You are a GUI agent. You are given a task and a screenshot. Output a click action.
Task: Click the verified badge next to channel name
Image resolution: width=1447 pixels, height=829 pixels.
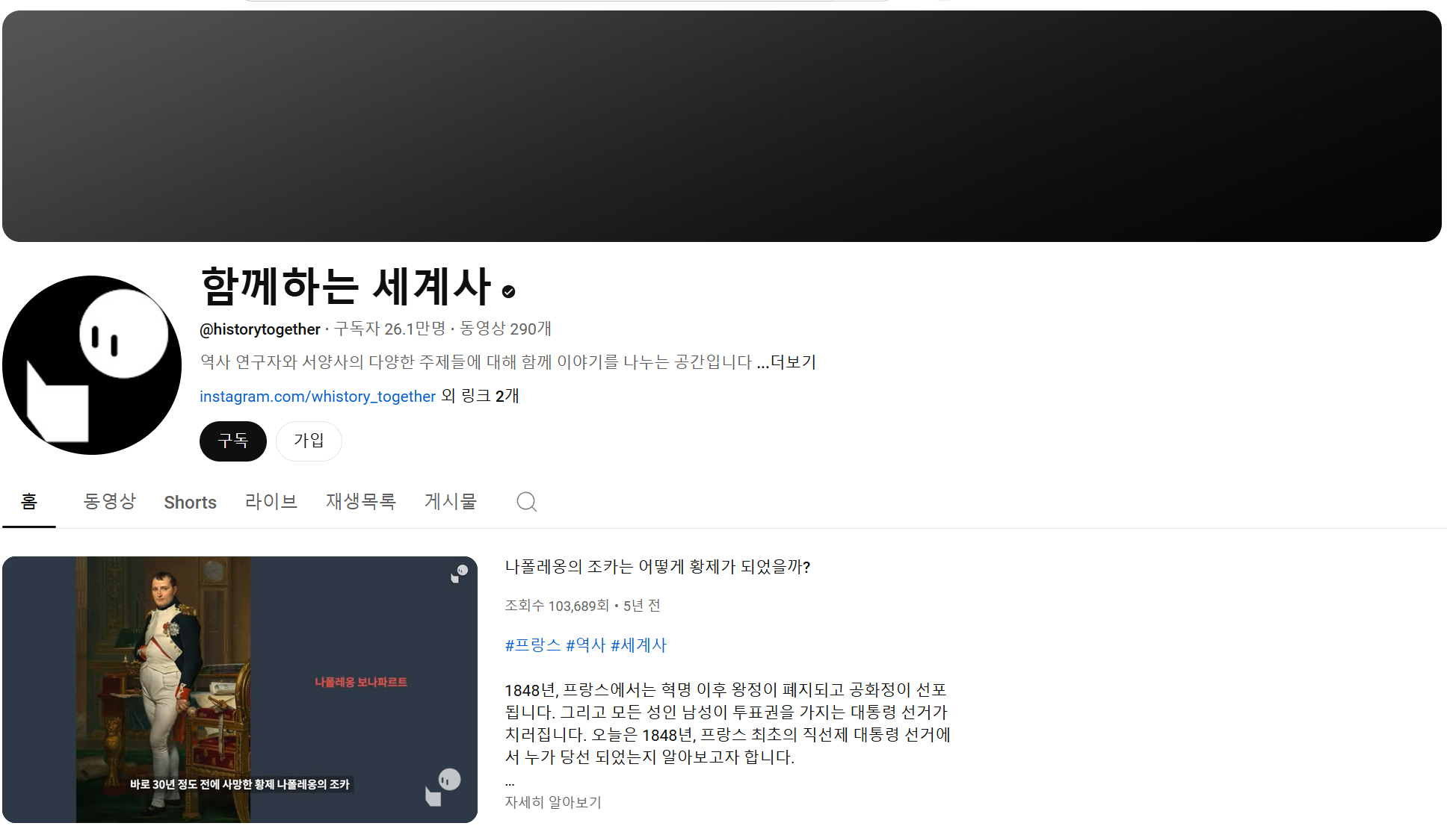(508, 291)
